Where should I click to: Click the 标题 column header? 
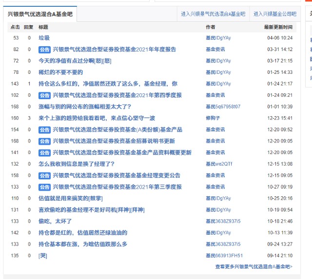(x=43, y=27)
